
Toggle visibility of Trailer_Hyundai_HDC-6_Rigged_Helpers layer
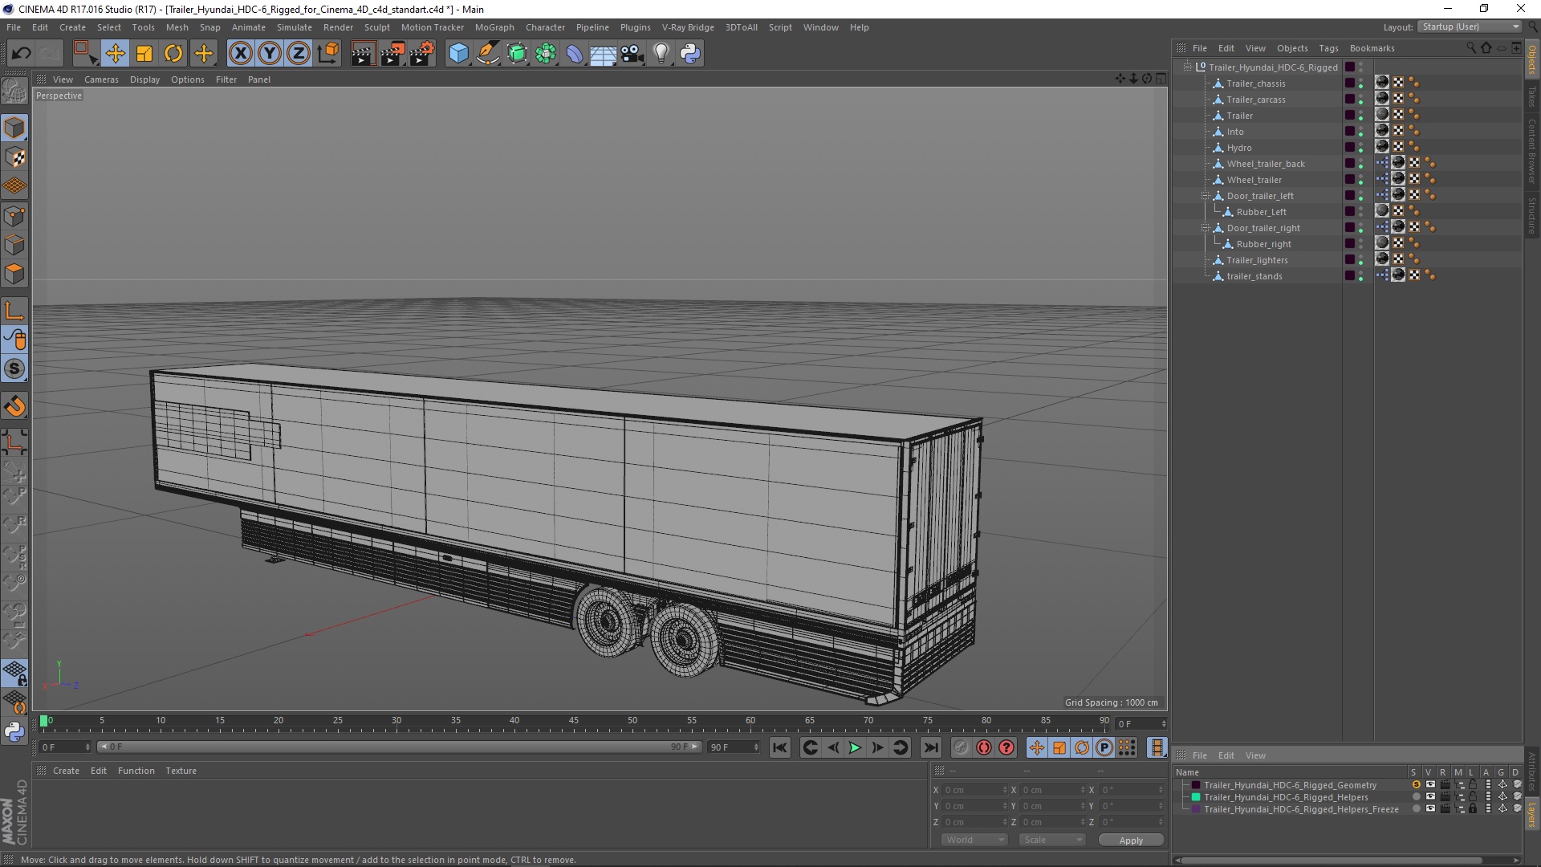1430,797
